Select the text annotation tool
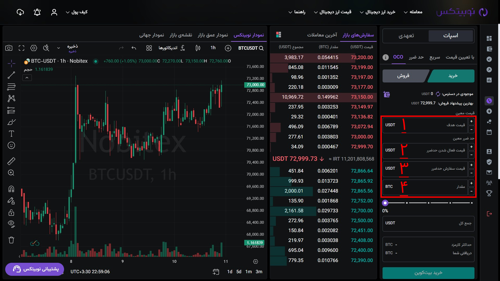This screenshot has height=281, width=500. 11,134
